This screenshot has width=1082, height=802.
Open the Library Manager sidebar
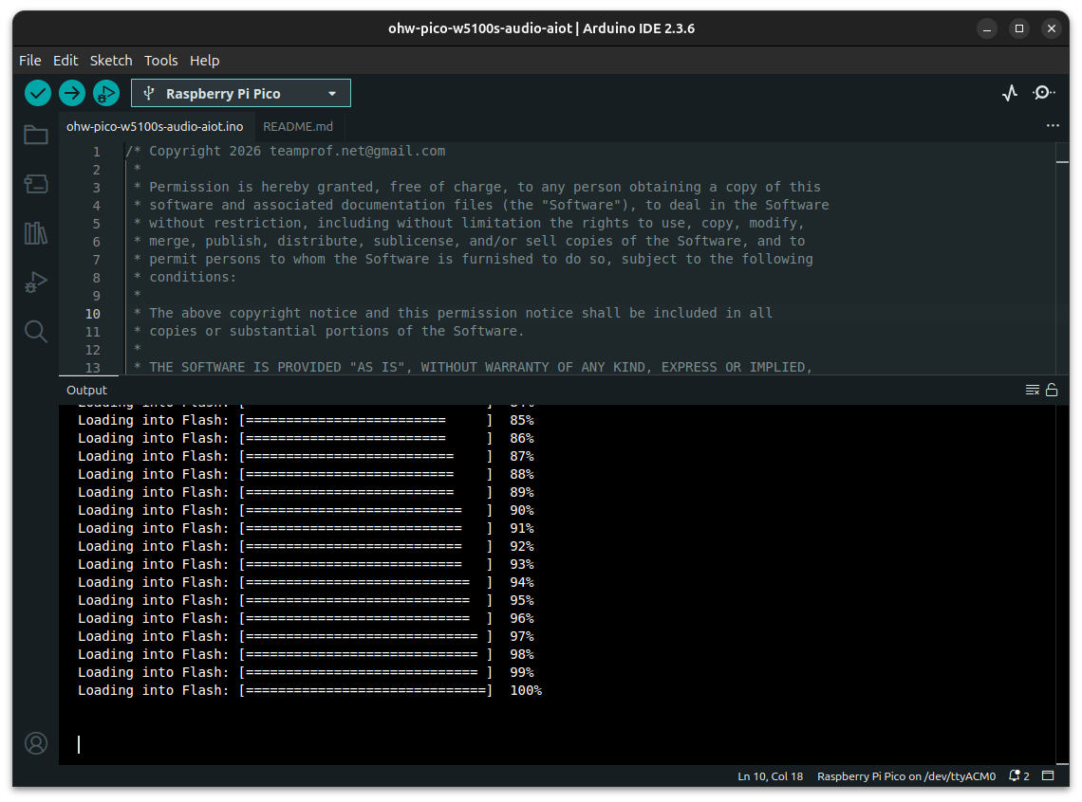(x=36, y=233)
